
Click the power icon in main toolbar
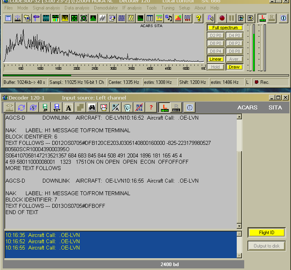(283, 18)
